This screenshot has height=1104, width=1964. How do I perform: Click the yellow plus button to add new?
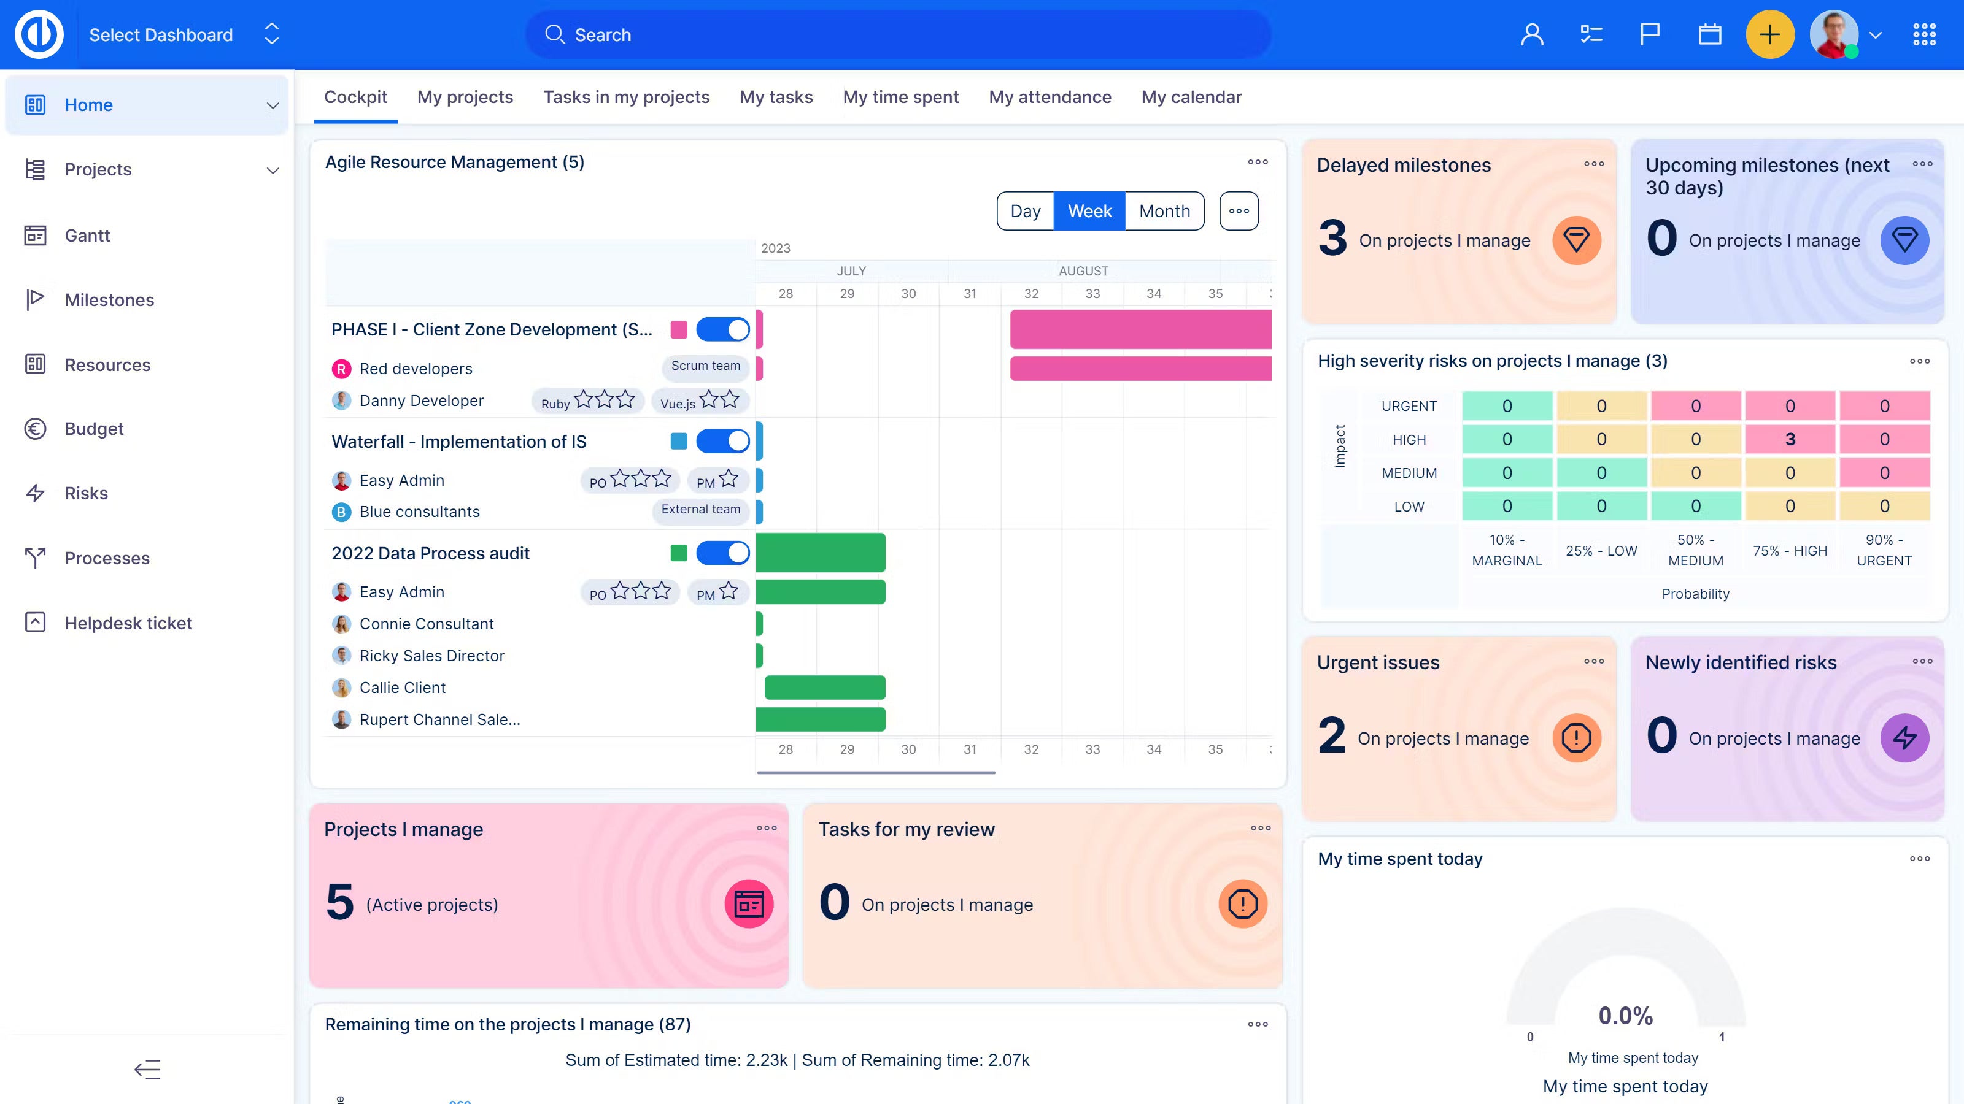pyautogui.click(x=1769, y=34)
